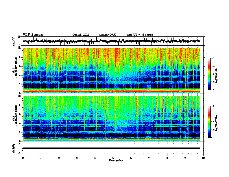Click the "station=GAK" header label
Screen dimensions: 229x177
[x=108, y=35]
